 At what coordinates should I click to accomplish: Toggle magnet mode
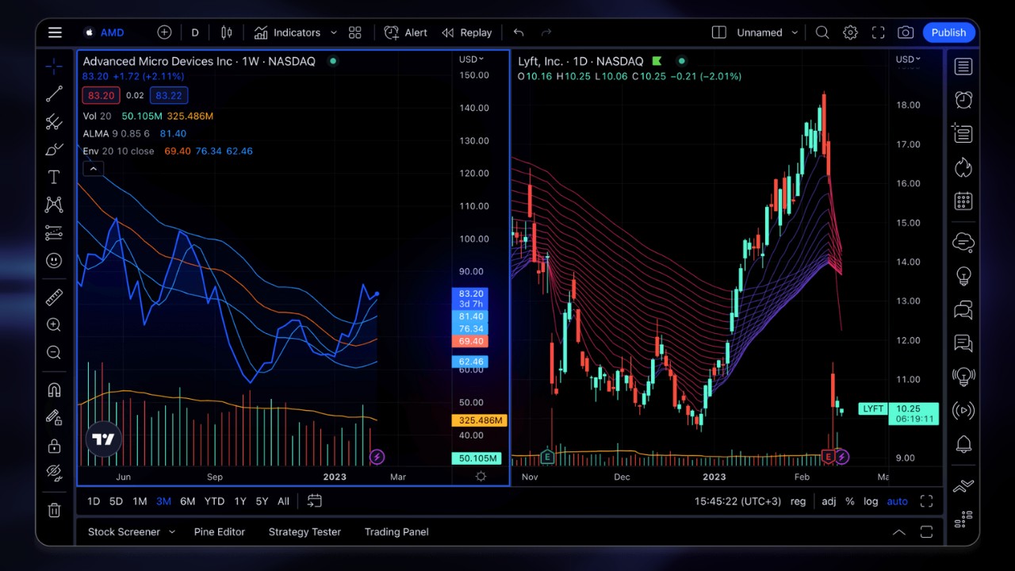coord(54,389)
